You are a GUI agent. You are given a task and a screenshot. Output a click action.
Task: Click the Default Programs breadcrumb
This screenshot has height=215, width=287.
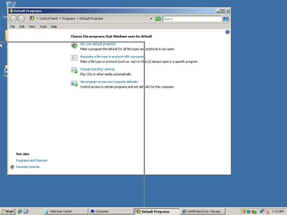click(91, 19)
